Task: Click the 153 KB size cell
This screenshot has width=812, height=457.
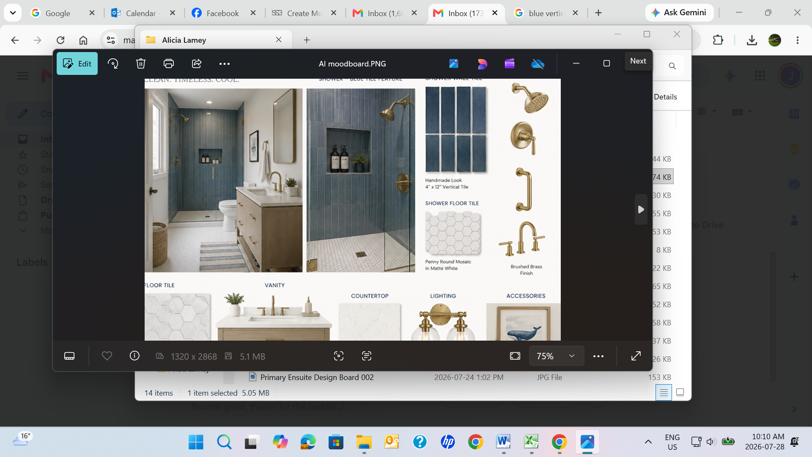Action: coord(659,377)
